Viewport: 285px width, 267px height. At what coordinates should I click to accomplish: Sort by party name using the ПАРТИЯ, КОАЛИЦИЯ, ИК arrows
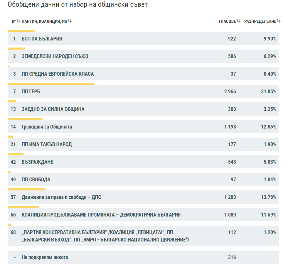(70, 21)
